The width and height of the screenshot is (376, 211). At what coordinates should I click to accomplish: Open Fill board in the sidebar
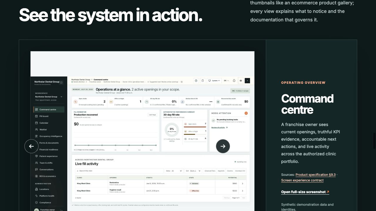point(49,116)
